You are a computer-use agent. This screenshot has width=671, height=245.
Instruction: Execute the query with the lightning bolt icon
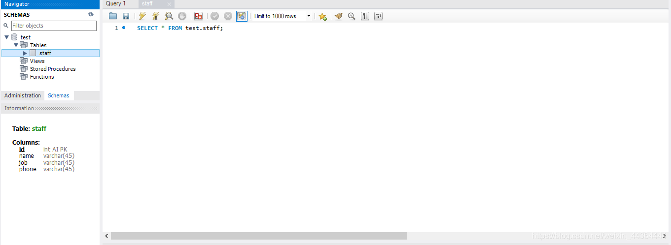tap(142, 16)
